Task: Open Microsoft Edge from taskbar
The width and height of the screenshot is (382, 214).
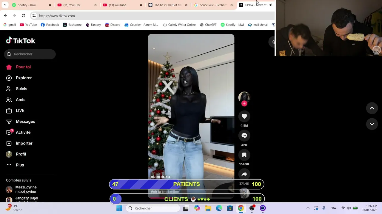Action: click(x=219, y=208)
